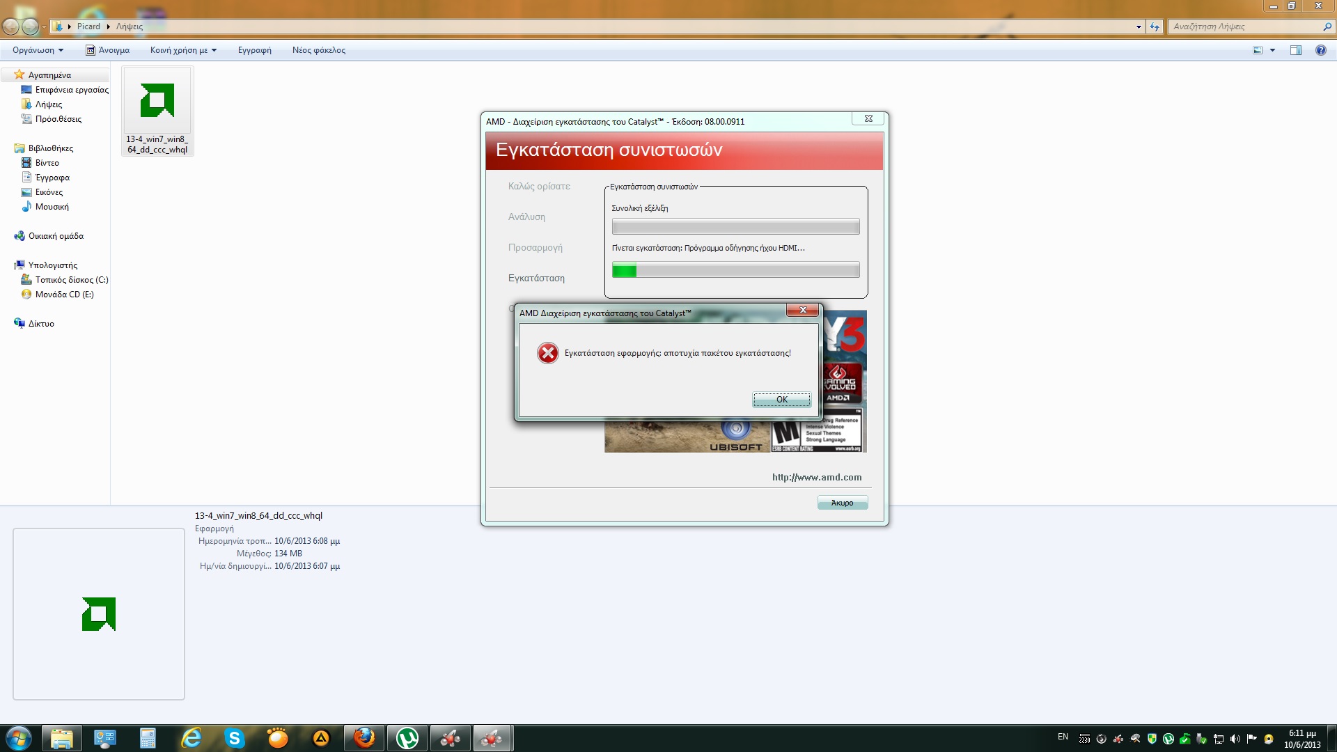Image resolution: width=1337 pixels, height=752 pixels.
Task: Open Αγαπημένα in navigation pane
Action: 49,75
